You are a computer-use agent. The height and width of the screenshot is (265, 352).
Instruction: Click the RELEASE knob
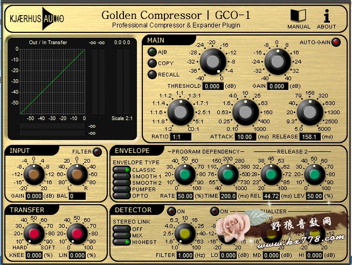tap(310, 112)
